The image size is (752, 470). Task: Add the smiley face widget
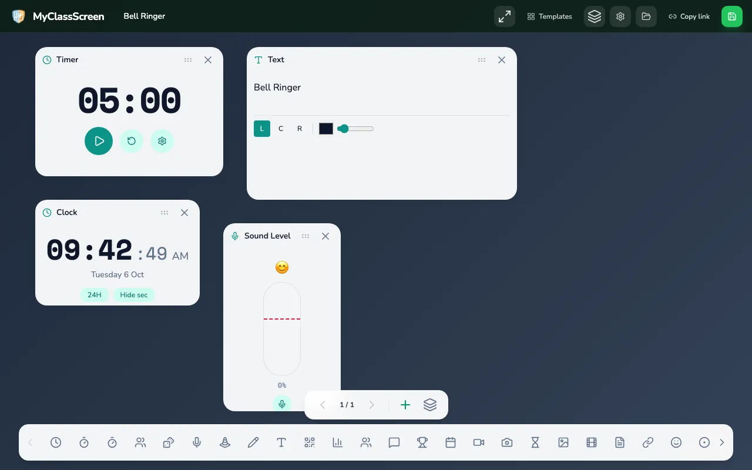(x=676, y=442)
